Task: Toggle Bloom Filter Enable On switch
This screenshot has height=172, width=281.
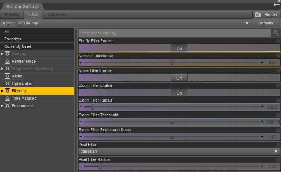Action: 179,93
